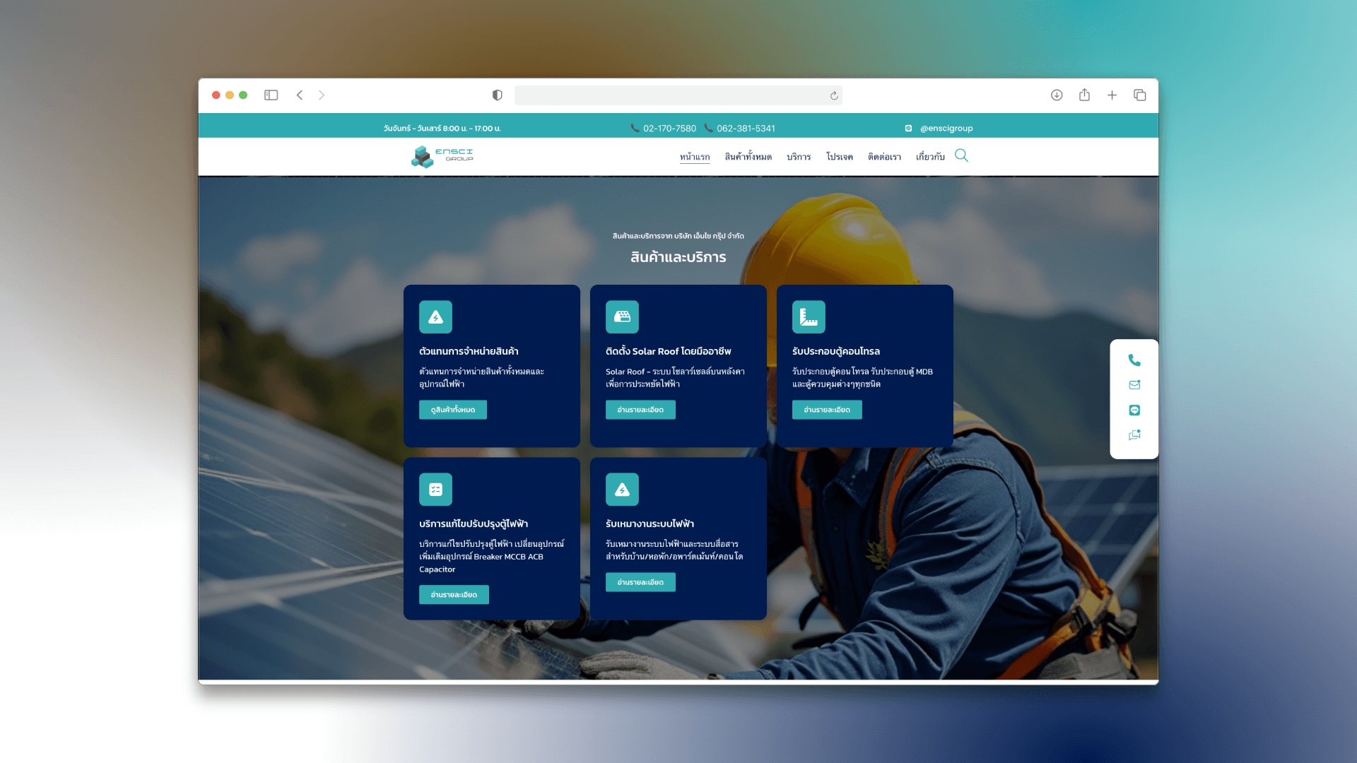Click the ruler icon on the control cabinet card

(809, 317)
